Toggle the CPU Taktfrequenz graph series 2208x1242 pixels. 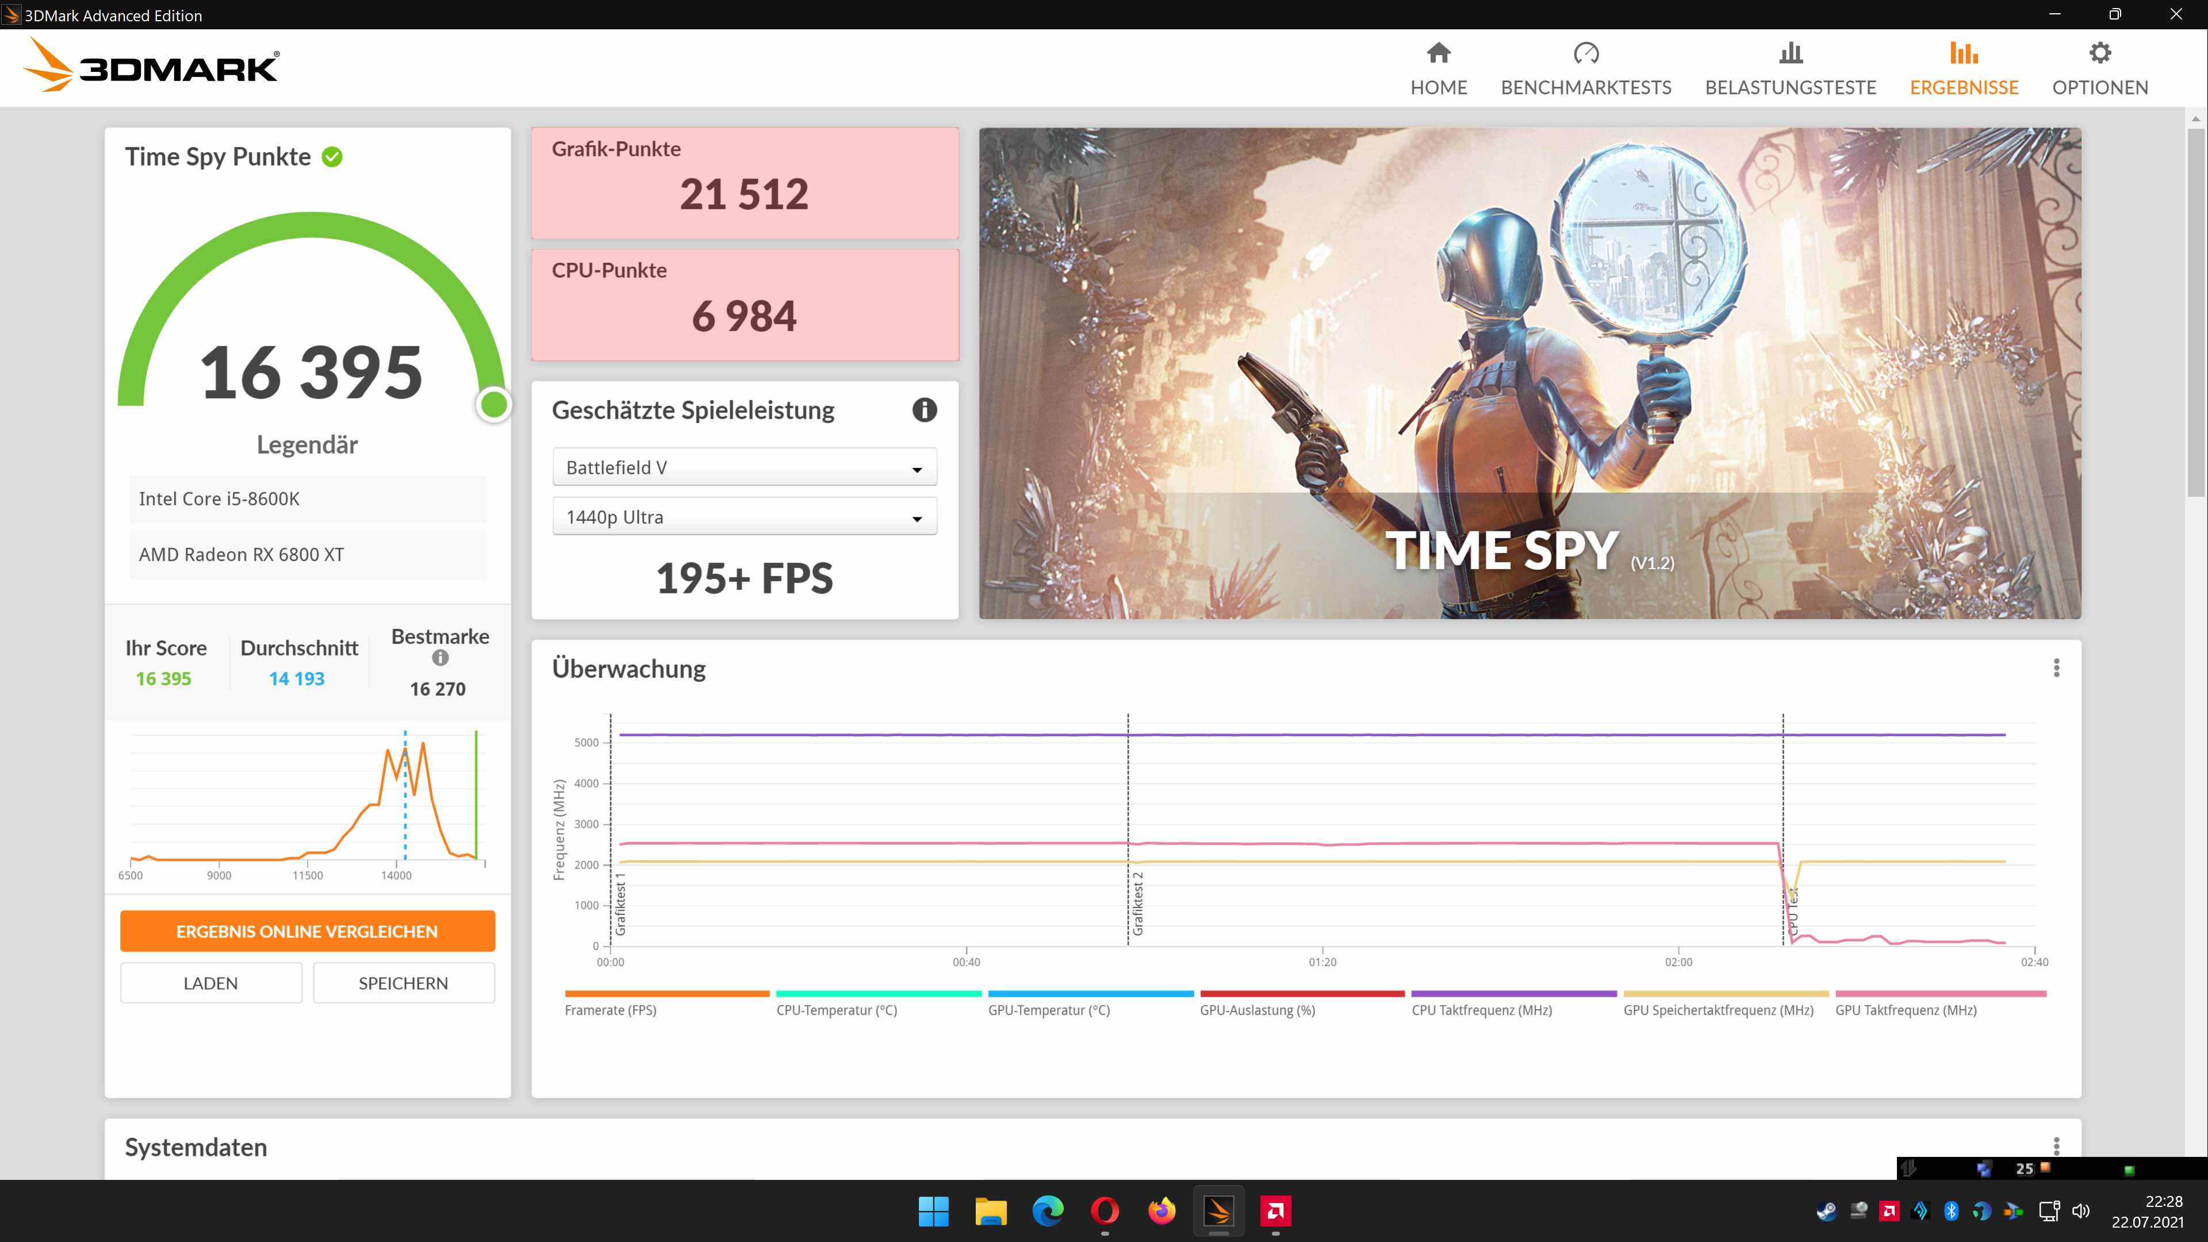(1482, 1011)
